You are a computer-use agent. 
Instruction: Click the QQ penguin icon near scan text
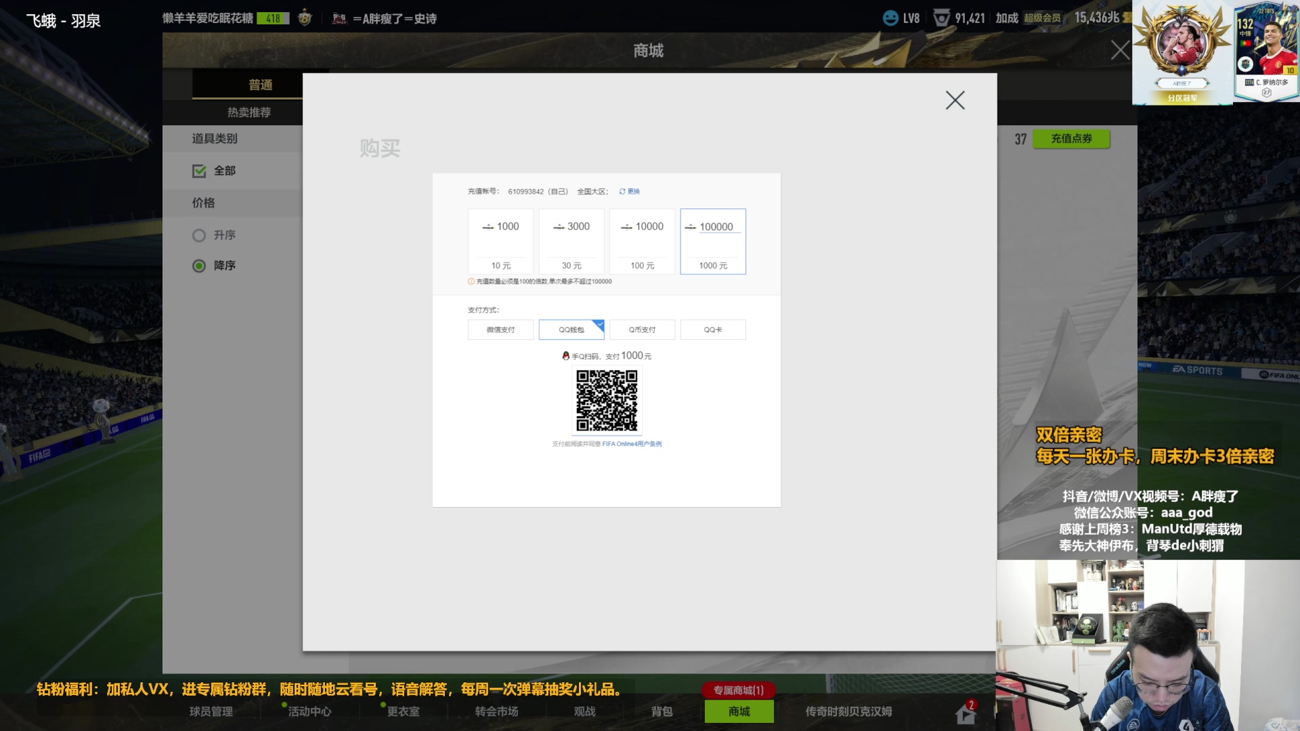coord(567,355)
